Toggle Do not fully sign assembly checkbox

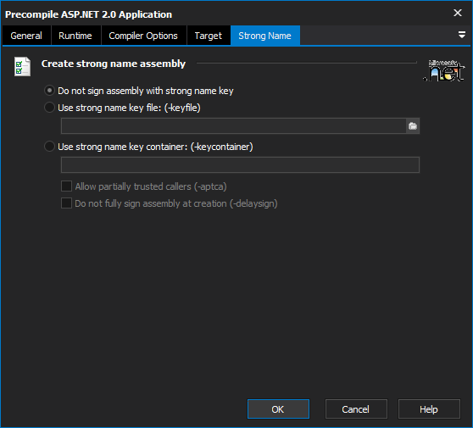pos(66,203)
